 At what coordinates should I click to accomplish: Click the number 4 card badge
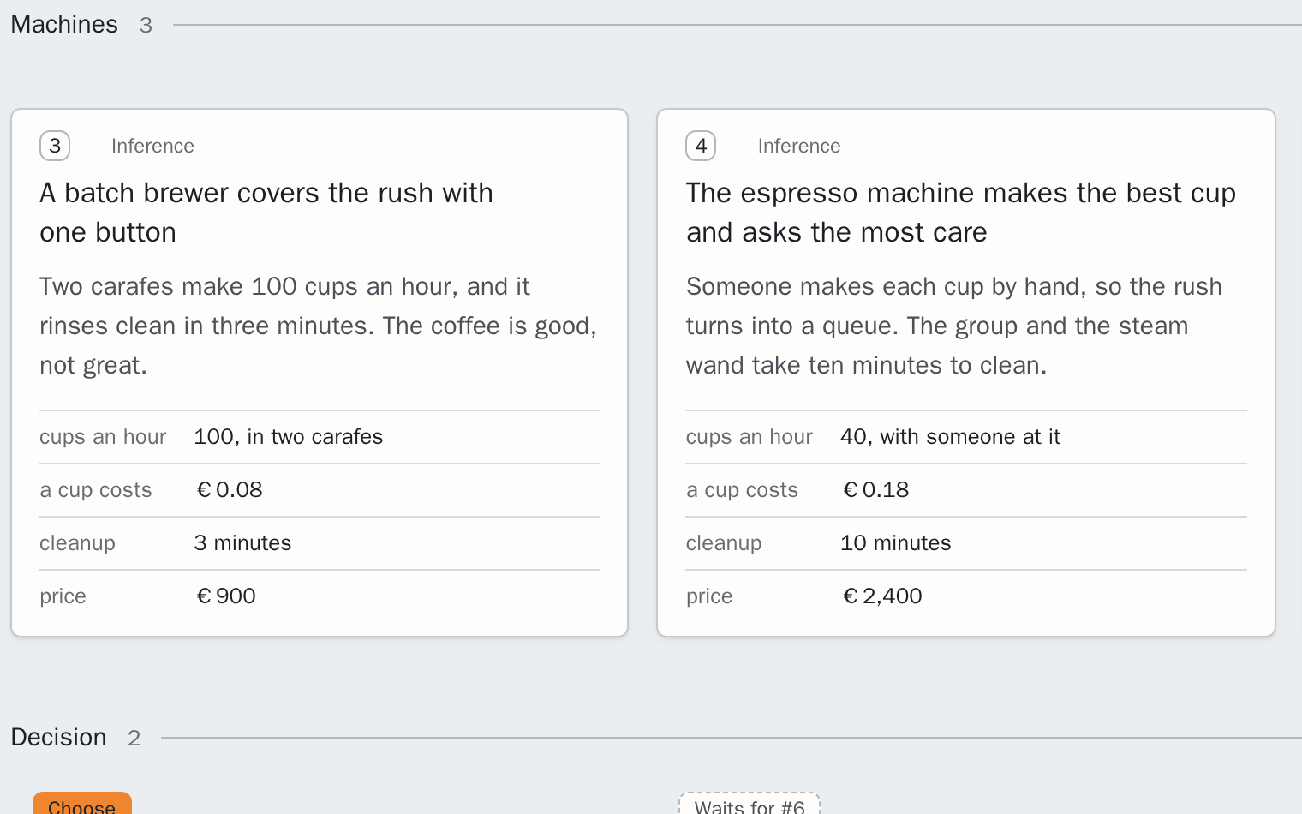(x=701, y=146)
